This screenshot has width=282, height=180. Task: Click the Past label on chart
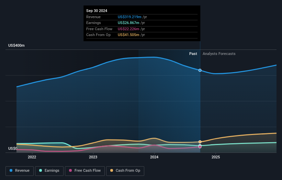tap(193, 54)
